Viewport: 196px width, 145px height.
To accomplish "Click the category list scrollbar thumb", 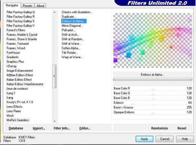I will [55, 76].
